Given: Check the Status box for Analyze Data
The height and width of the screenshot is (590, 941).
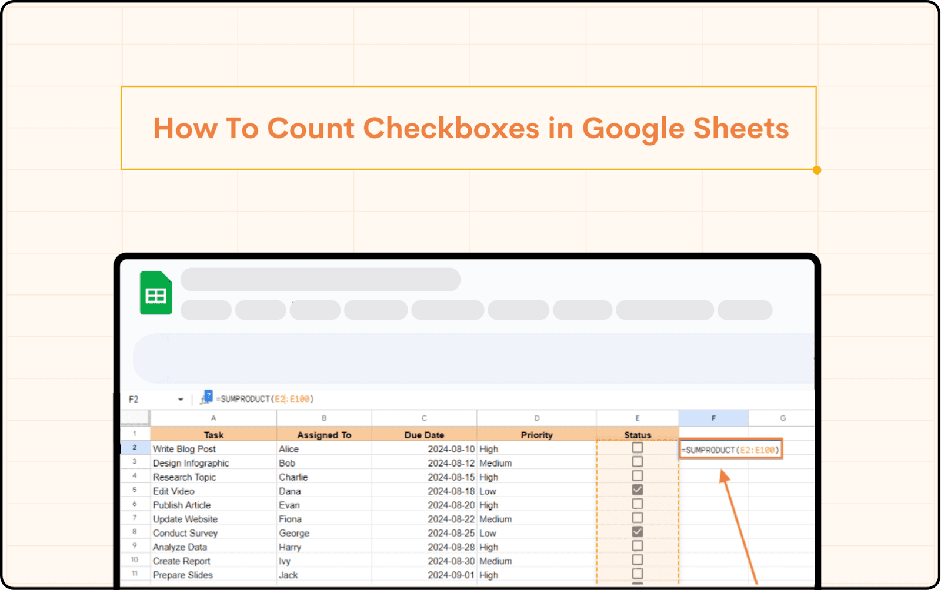Looking at the screenshot, I should (x=638, y=546).
